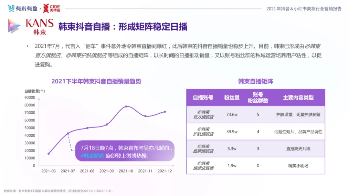
Task: Select the slide title 韩束抖音自播：形成矩阵稳定日播
Action: point(123,27)
